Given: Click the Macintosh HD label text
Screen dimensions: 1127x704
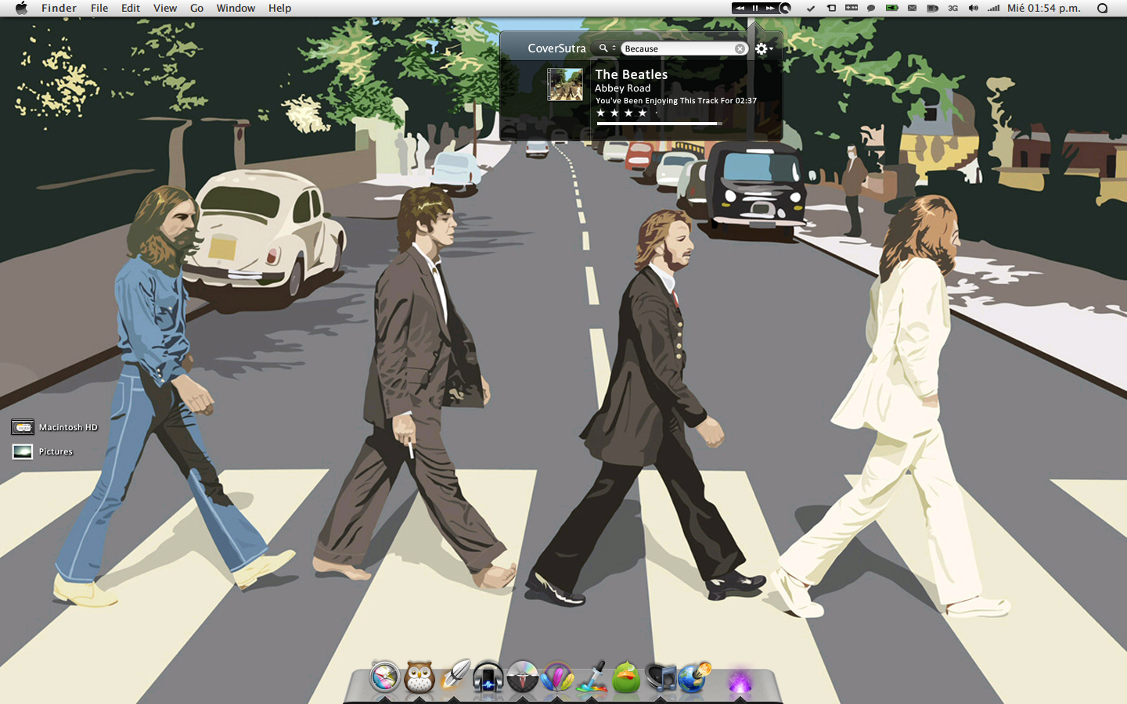Looking at the screenshot, I should [x=69, y=427].
